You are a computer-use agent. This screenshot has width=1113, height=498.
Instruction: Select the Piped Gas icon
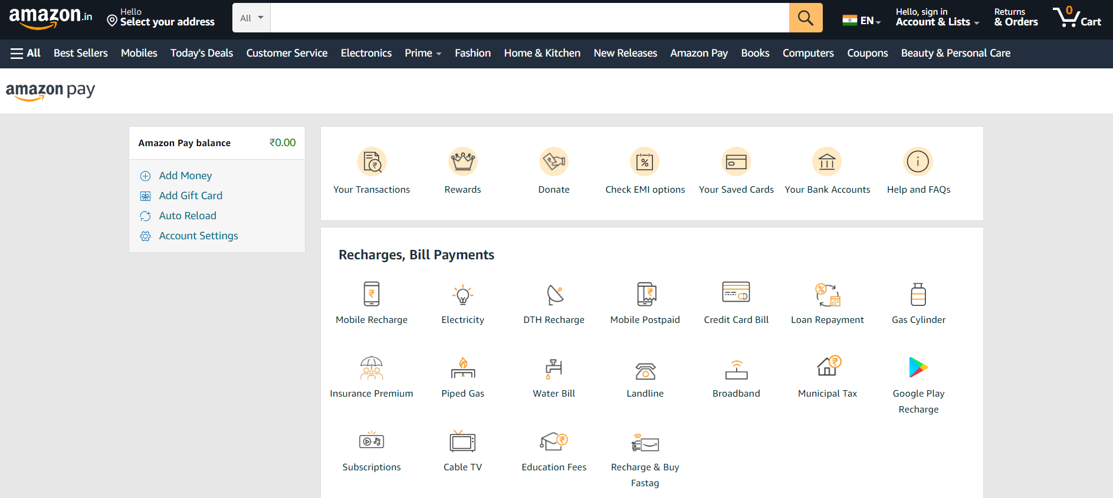click(463, 368)
